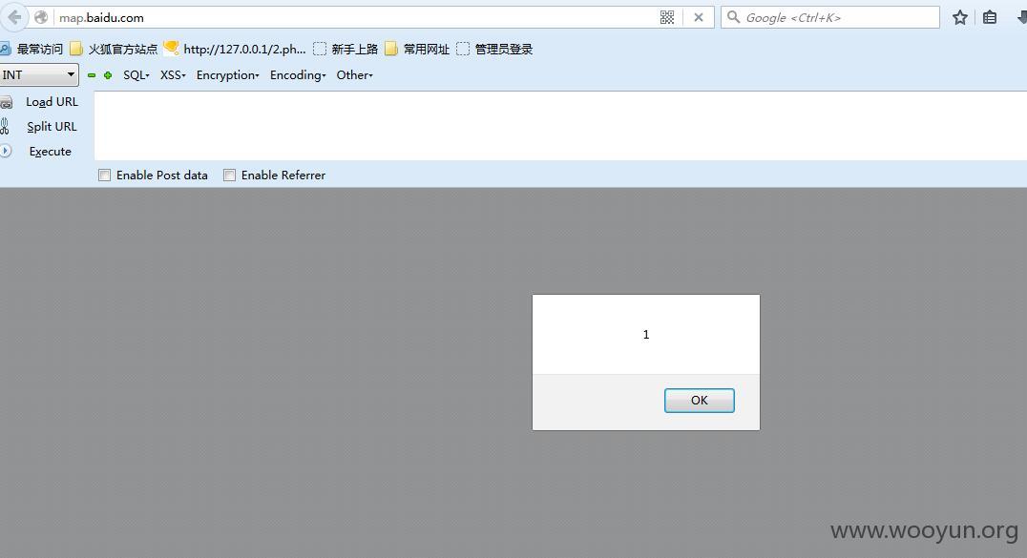Click the Load URL button label
Image resolution: width=1027 pixels, height=558 pixels.
click(52, 102)
